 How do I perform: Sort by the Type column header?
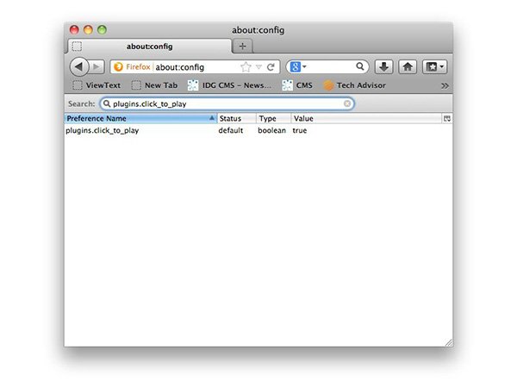coord(273,118)
